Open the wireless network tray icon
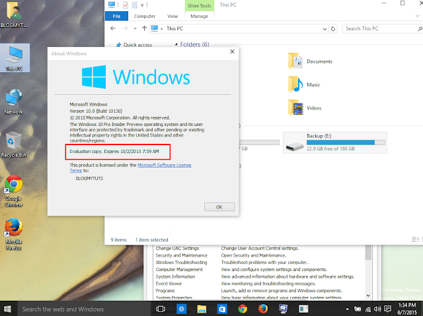Viewport: 423px width, 316px height. [368, 309]
